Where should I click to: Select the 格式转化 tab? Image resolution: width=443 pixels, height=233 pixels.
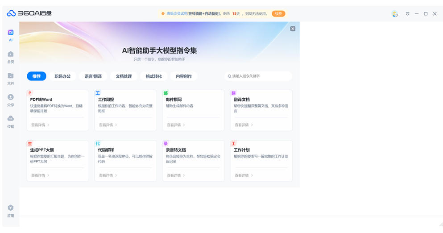click(x=153, y=76)
